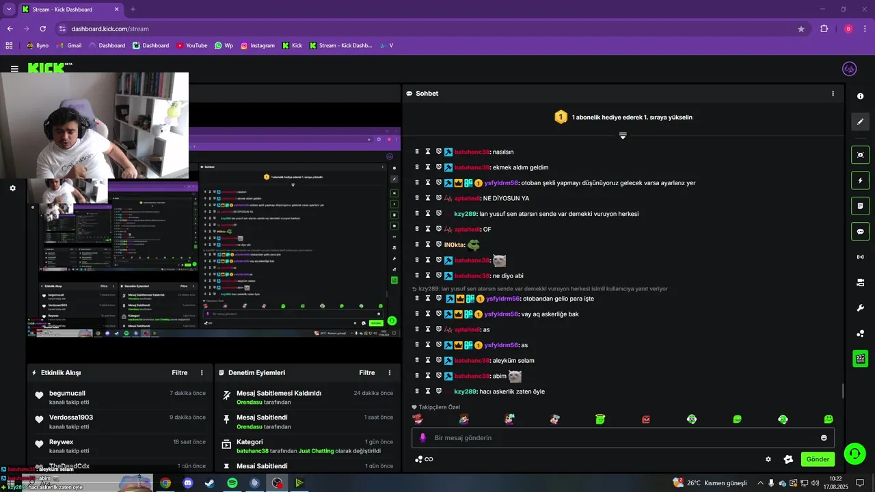Click the purple microphone icon in message box

pos(422,438)
